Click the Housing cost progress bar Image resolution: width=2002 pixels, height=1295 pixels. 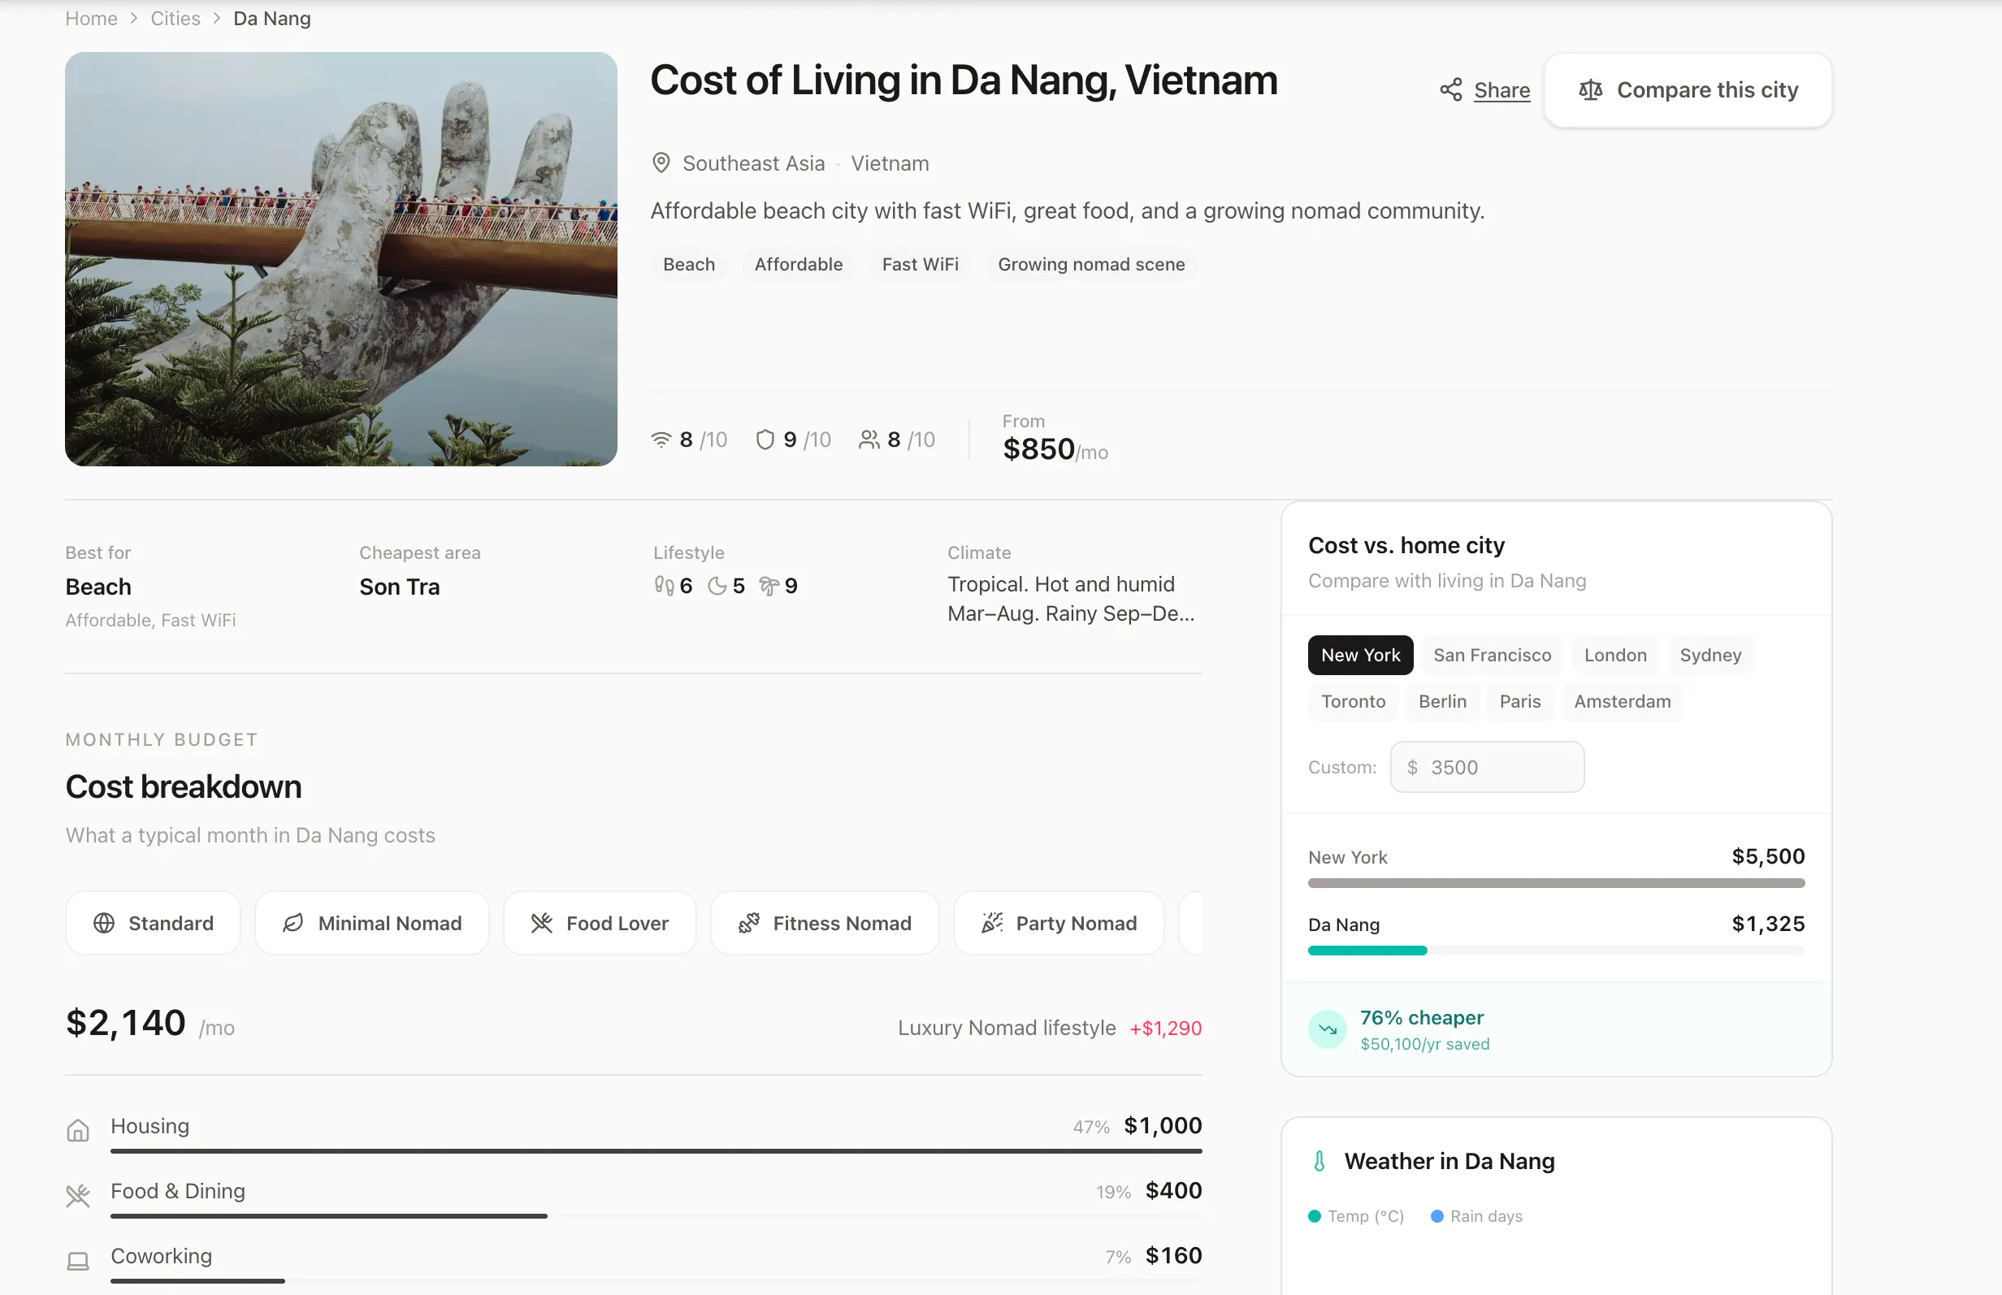[x=656, y=1150]
